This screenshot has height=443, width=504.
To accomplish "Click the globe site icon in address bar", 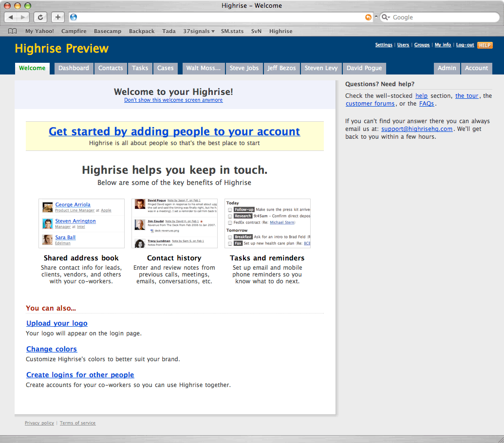I will [74, 18].
